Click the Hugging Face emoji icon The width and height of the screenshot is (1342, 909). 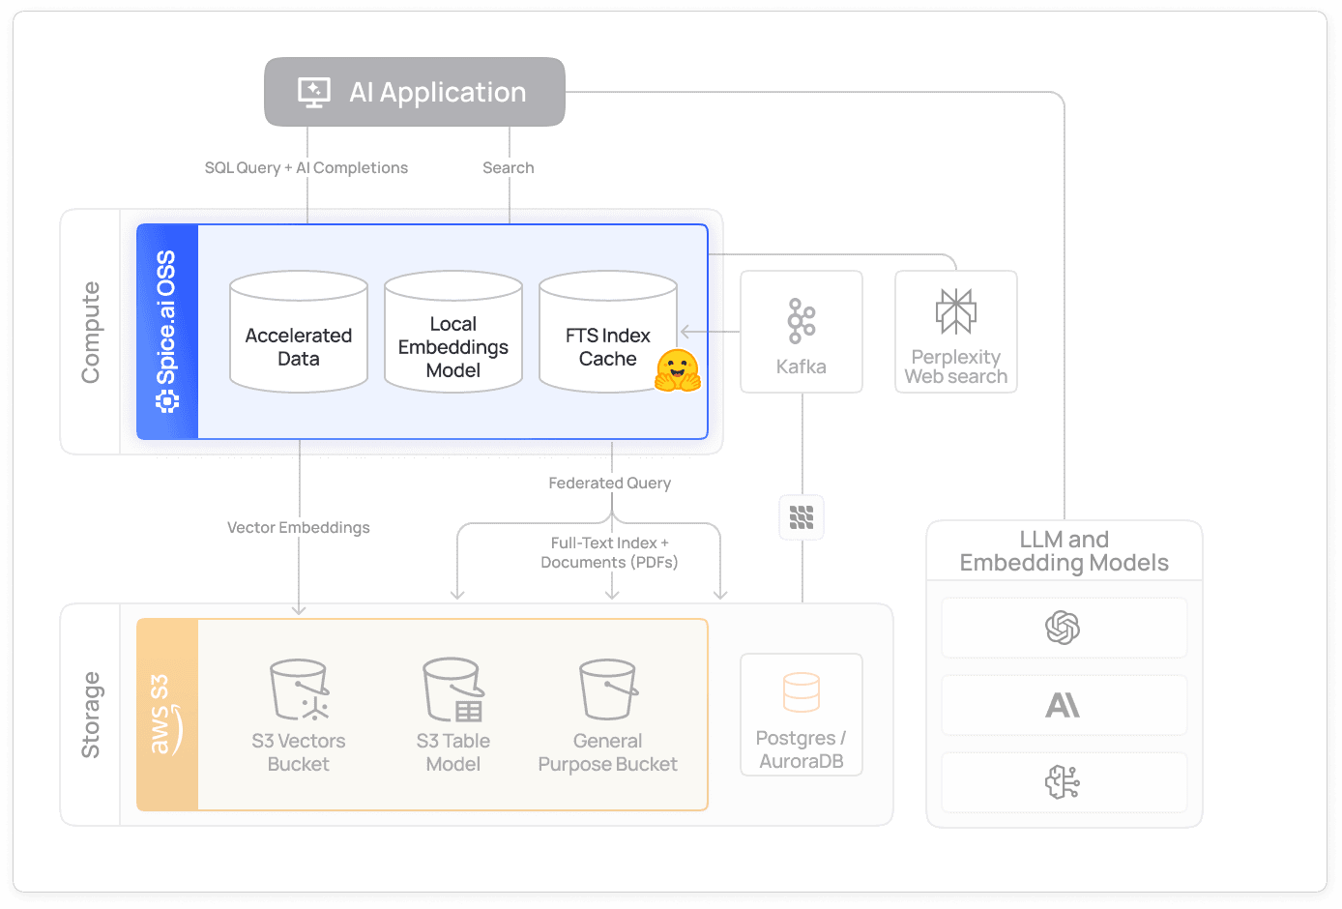coord(680,369)
